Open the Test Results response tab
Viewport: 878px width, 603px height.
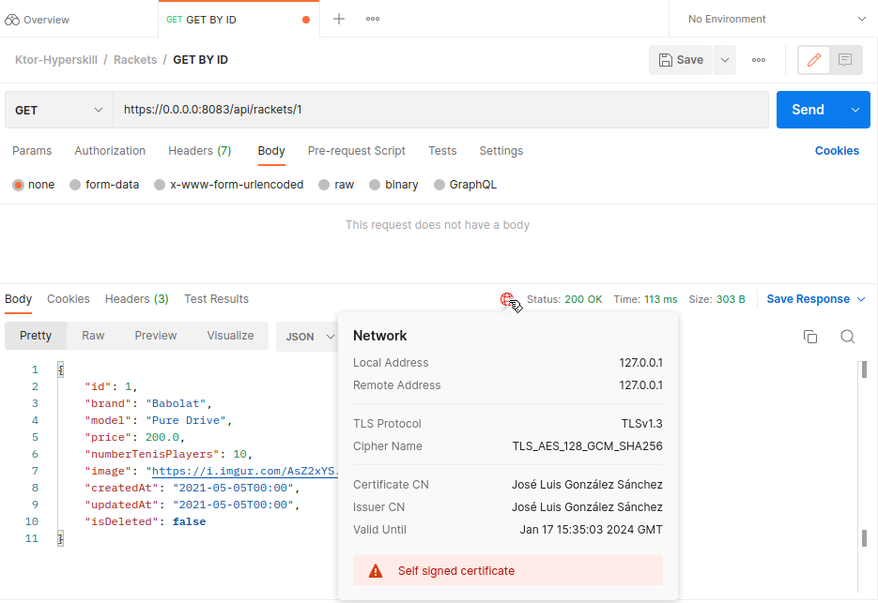[216, 299]
